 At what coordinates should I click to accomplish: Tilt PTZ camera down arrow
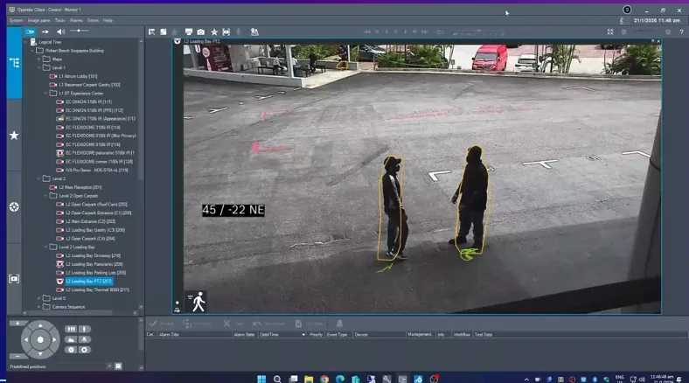click(40, 353)
